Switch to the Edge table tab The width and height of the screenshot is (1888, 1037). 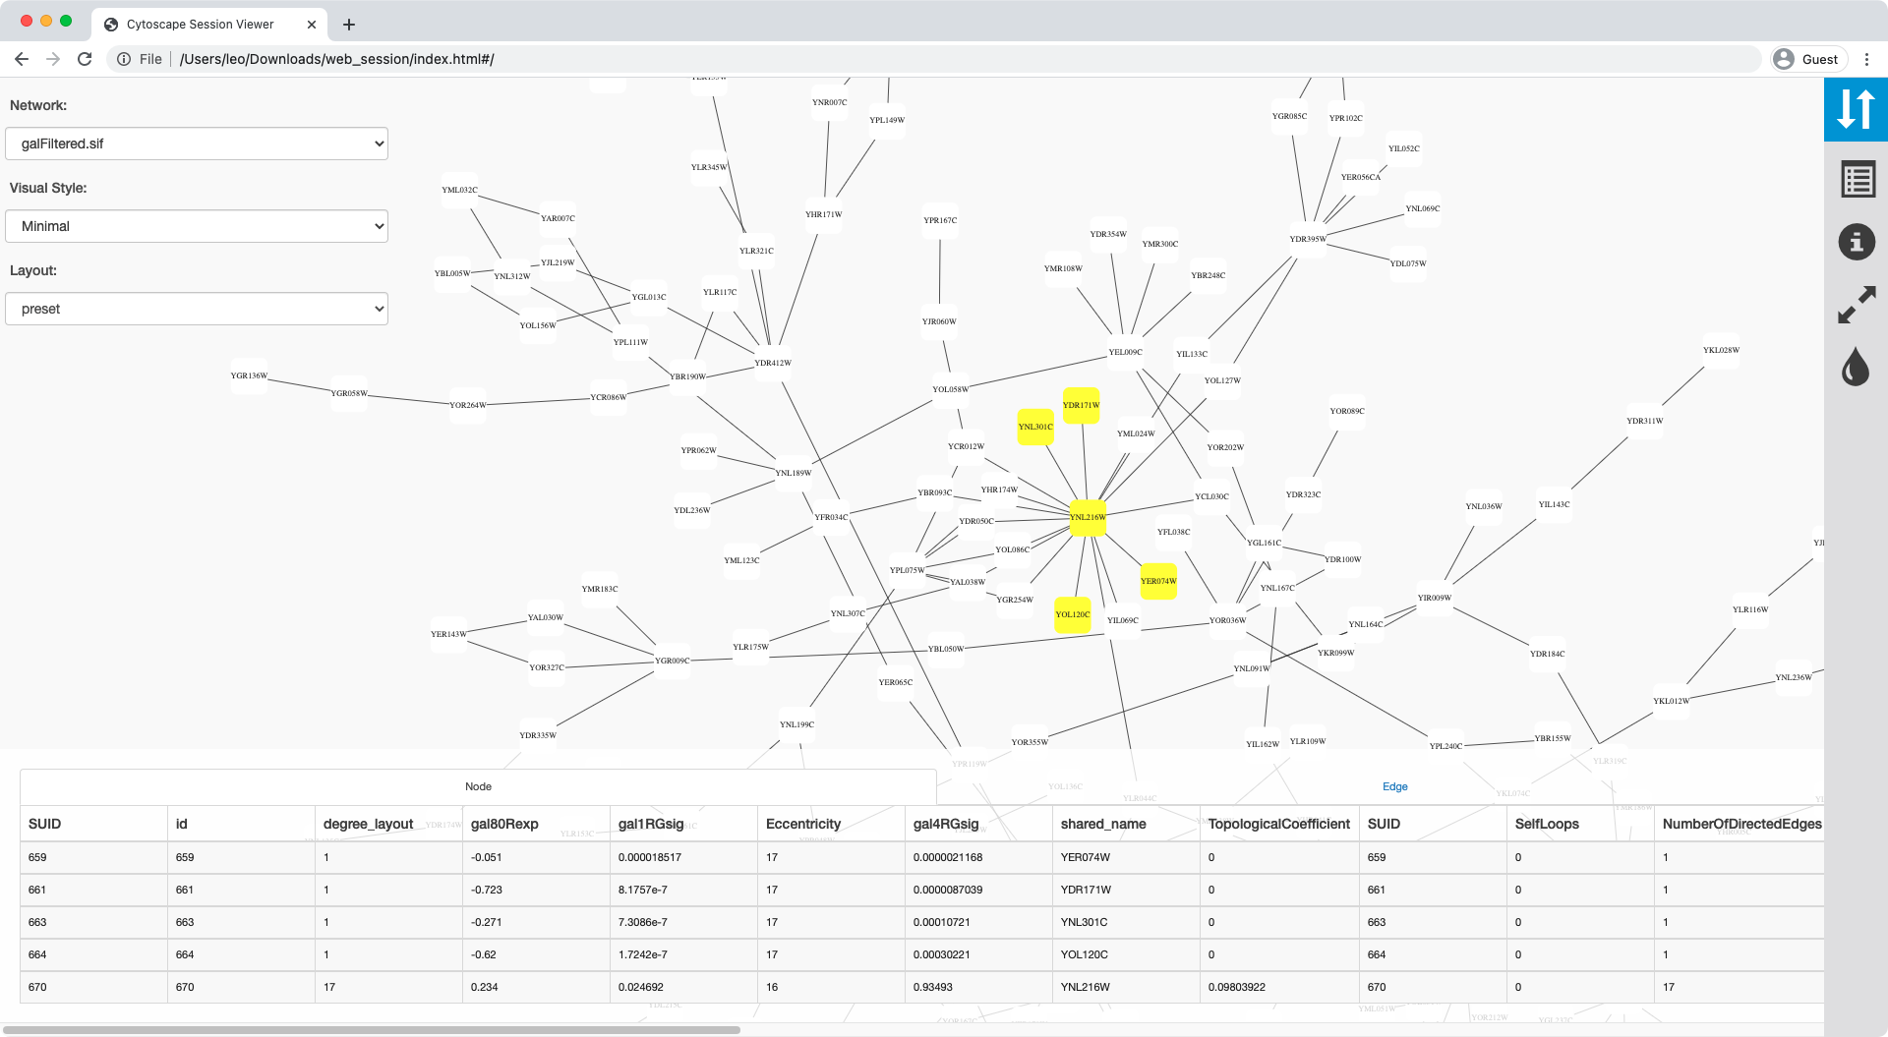pos(1394,786)
